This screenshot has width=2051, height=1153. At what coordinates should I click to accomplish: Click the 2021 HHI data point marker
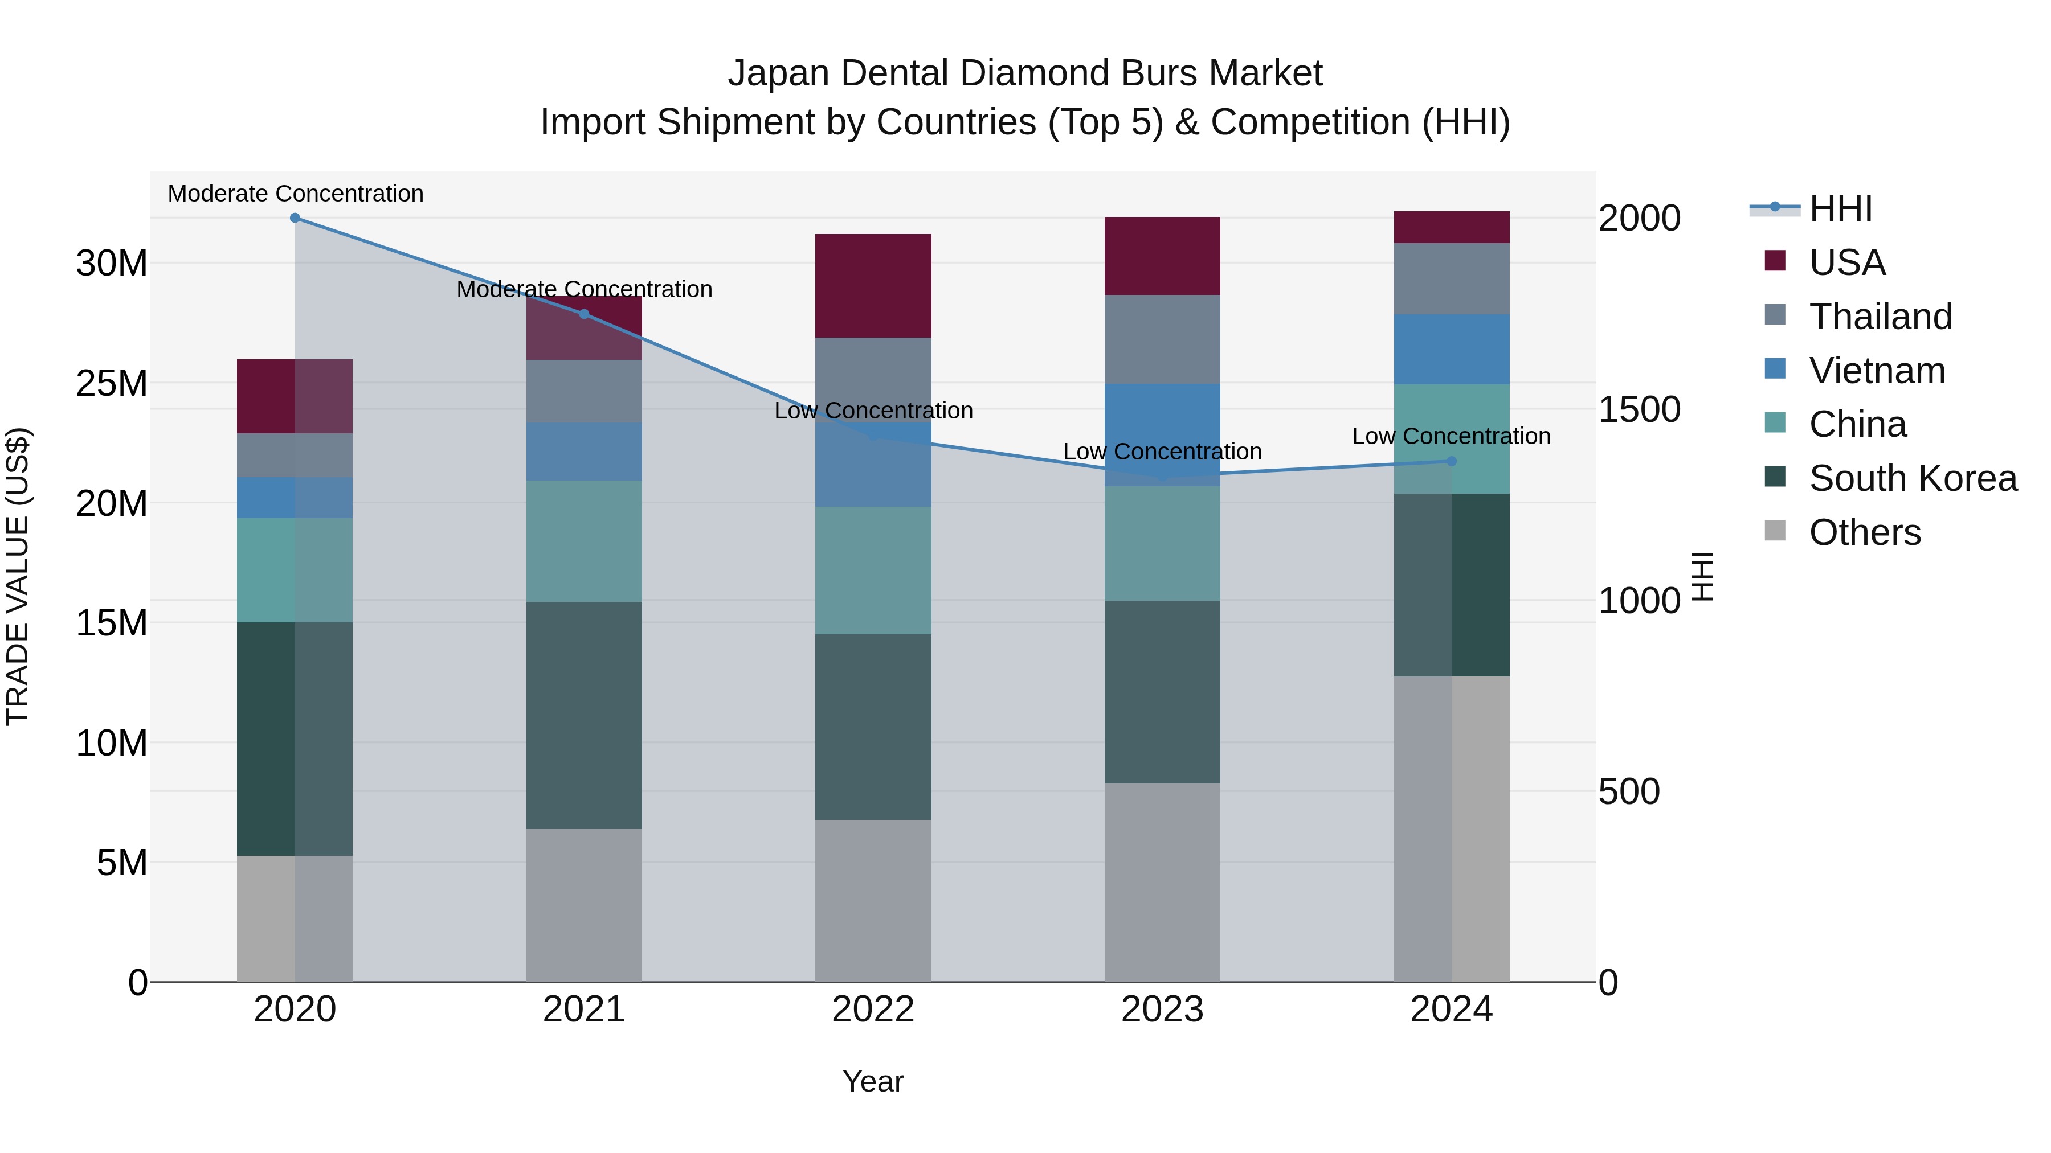pyautogui.click(x=583, y=314)
